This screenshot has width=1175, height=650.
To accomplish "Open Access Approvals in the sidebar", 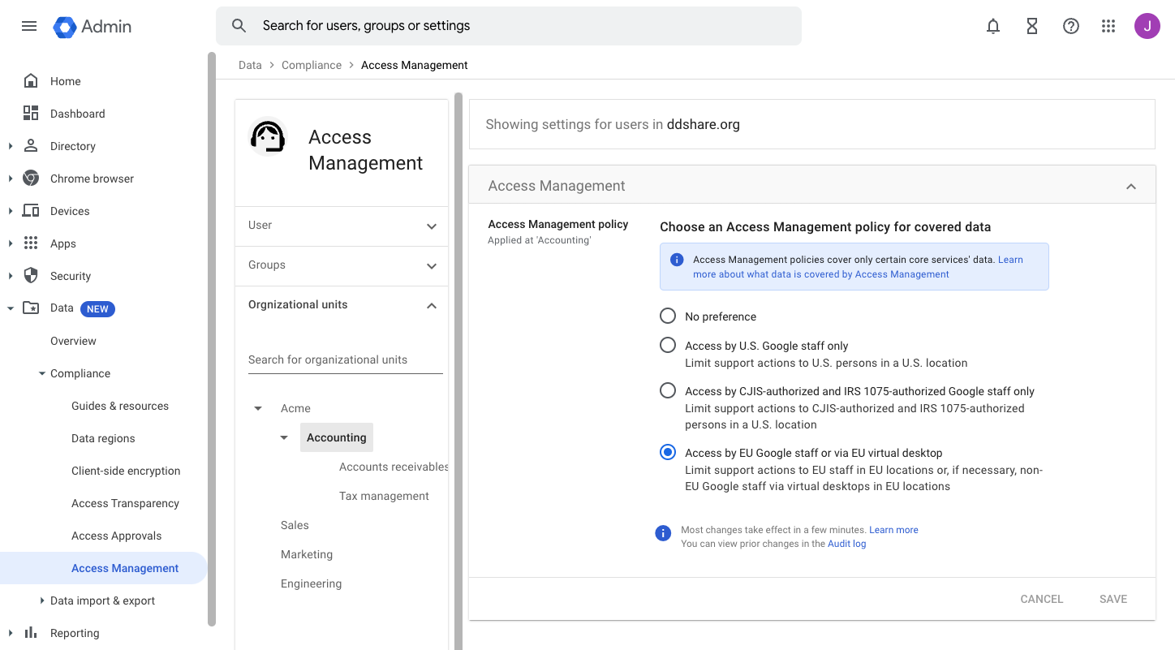I will tap(116, 536).
